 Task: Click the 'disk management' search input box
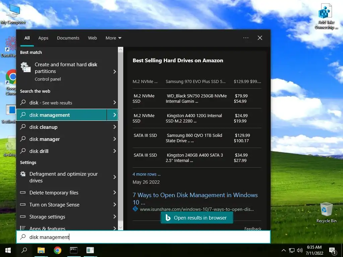tap(143, 237)
